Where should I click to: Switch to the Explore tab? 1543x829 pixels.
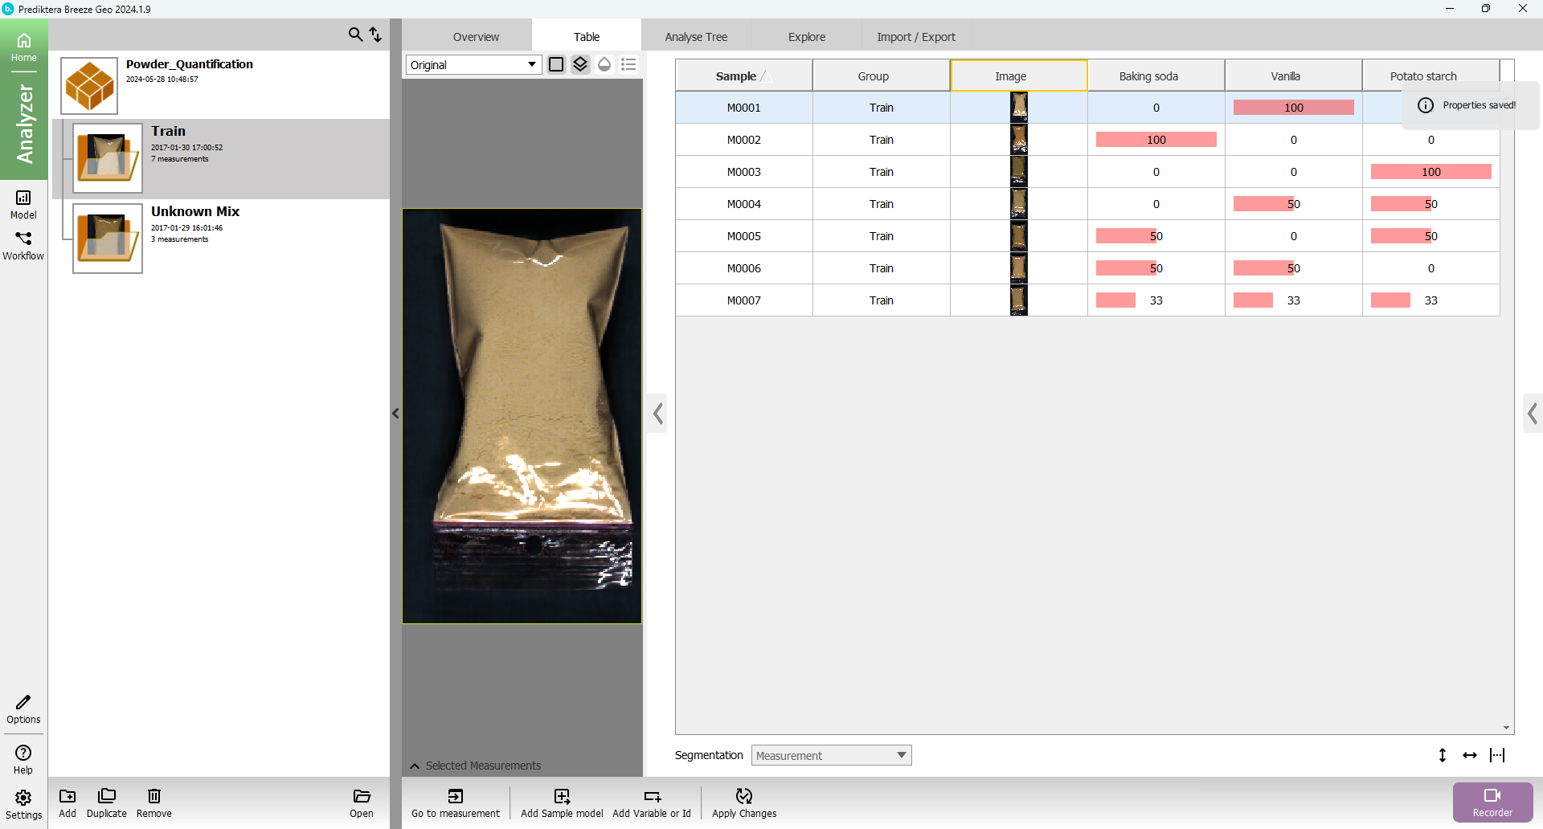tap(806, 37)
